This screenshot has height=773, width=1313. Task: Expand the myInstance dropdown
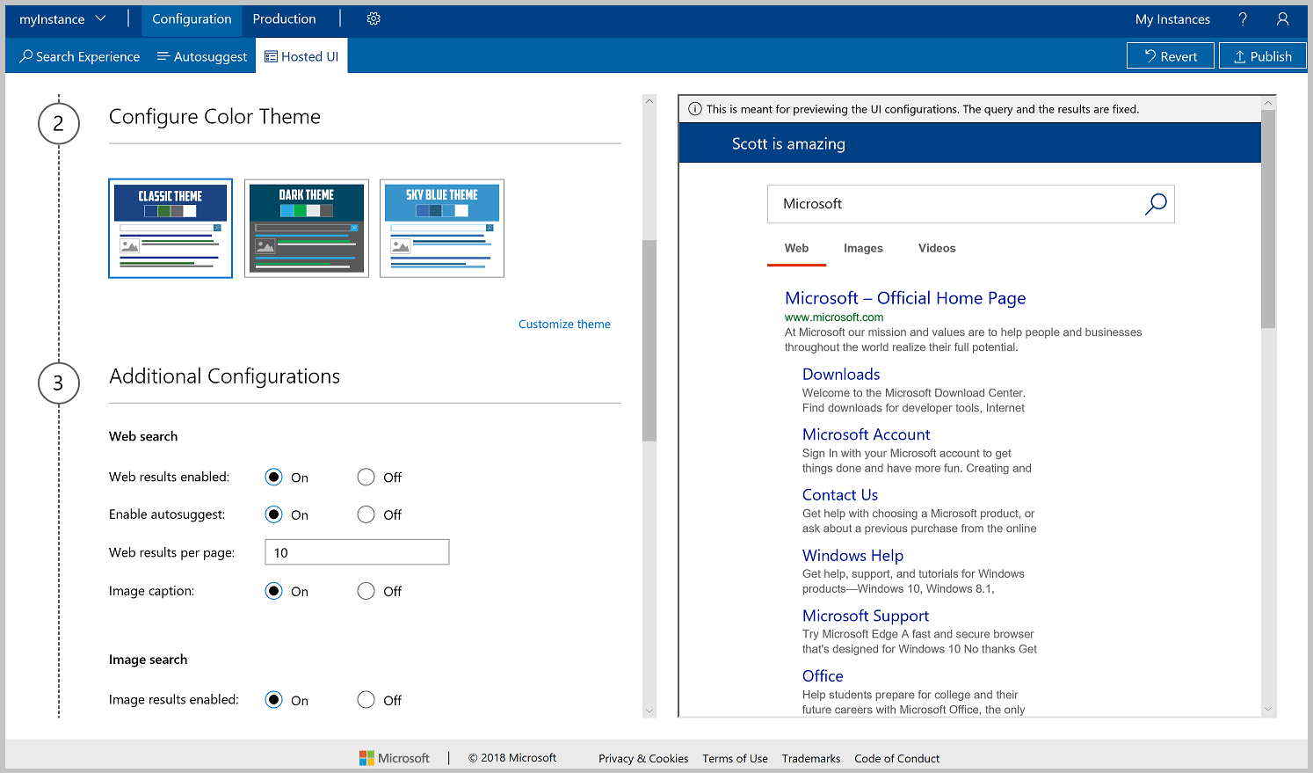pyautogui.click(x=100, y=18)
